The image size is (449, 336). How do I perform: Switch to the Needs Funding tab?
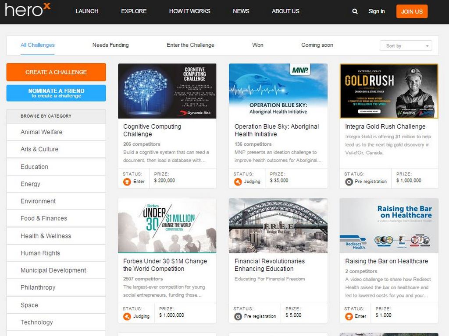coord(110,45)
